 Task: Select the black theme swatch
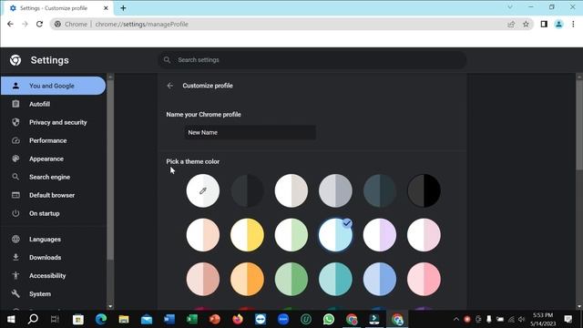[x=424, y=190]
